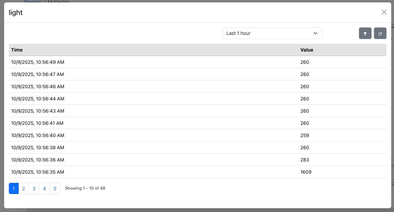Select the active page 1 button
This screenshot has width=394, height=212.
click(14, 188)
